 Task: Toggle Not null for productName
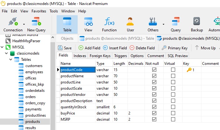pos(154,76)
